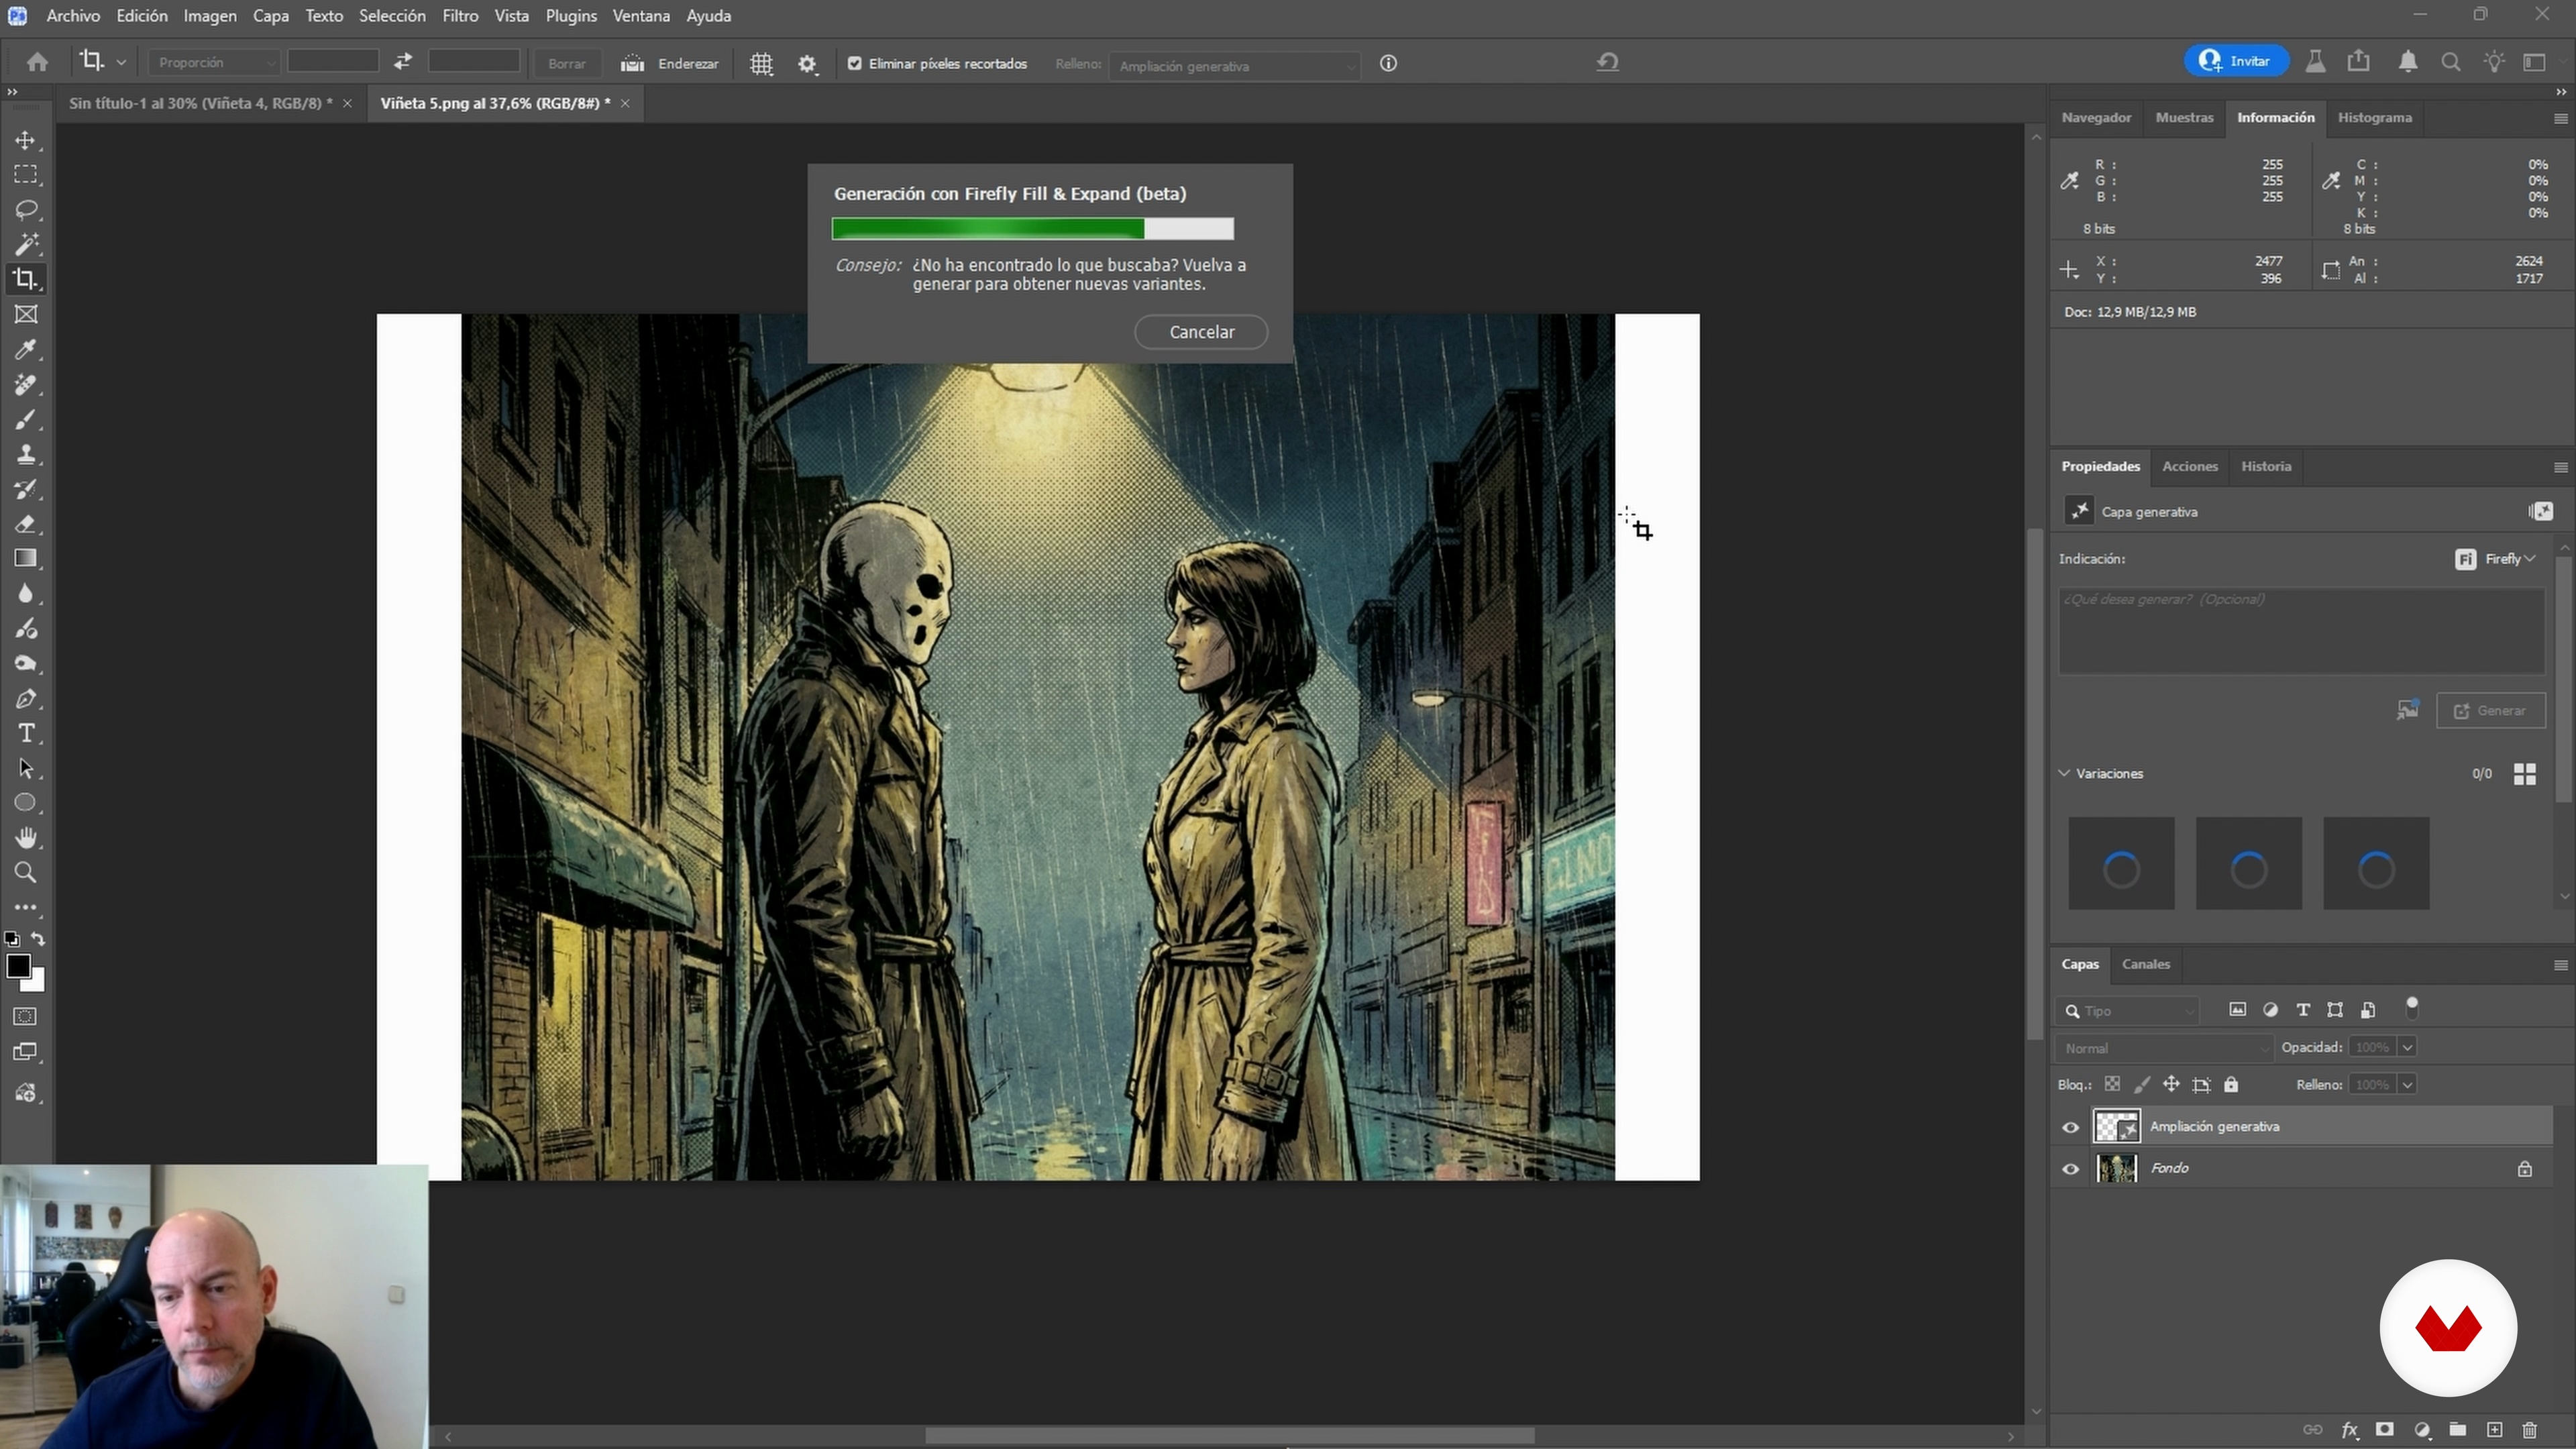
Task: Select the Gradient tool
Action: [26, 558]
